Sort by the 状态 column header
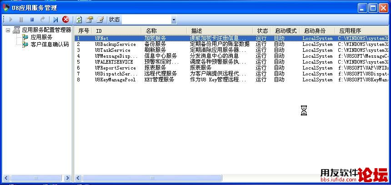 [262, 30]
